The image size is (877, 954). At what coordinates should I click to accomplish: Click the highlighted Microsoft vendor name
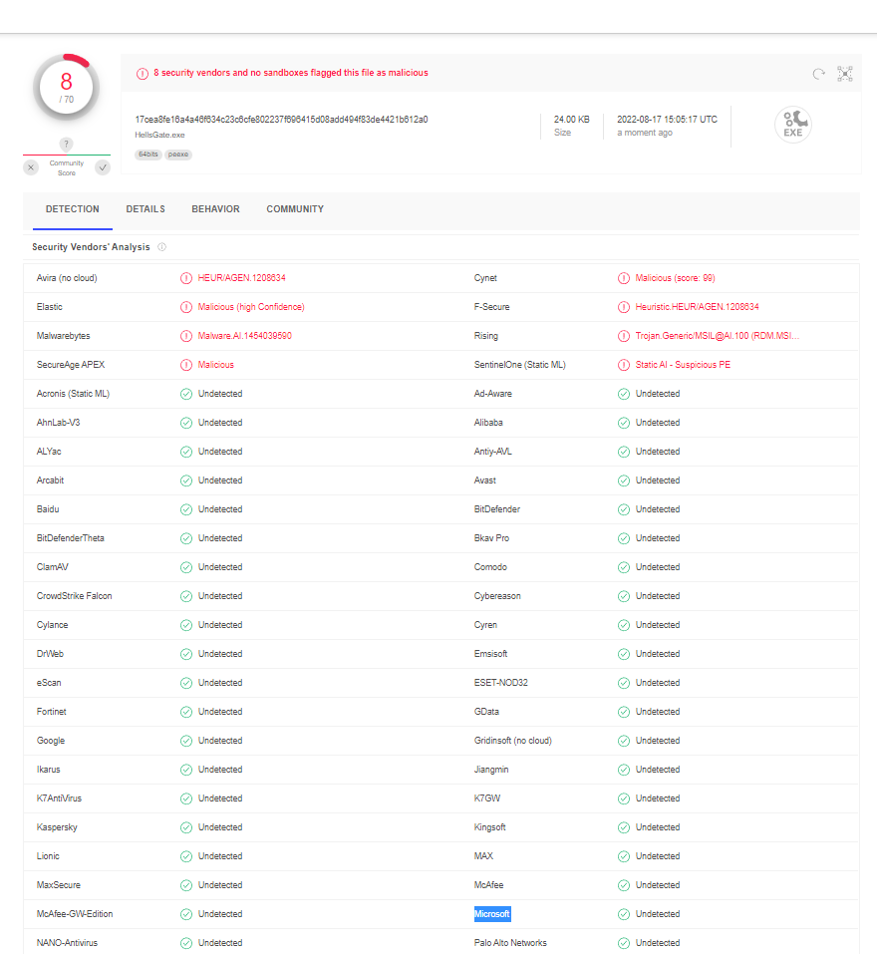492,914
